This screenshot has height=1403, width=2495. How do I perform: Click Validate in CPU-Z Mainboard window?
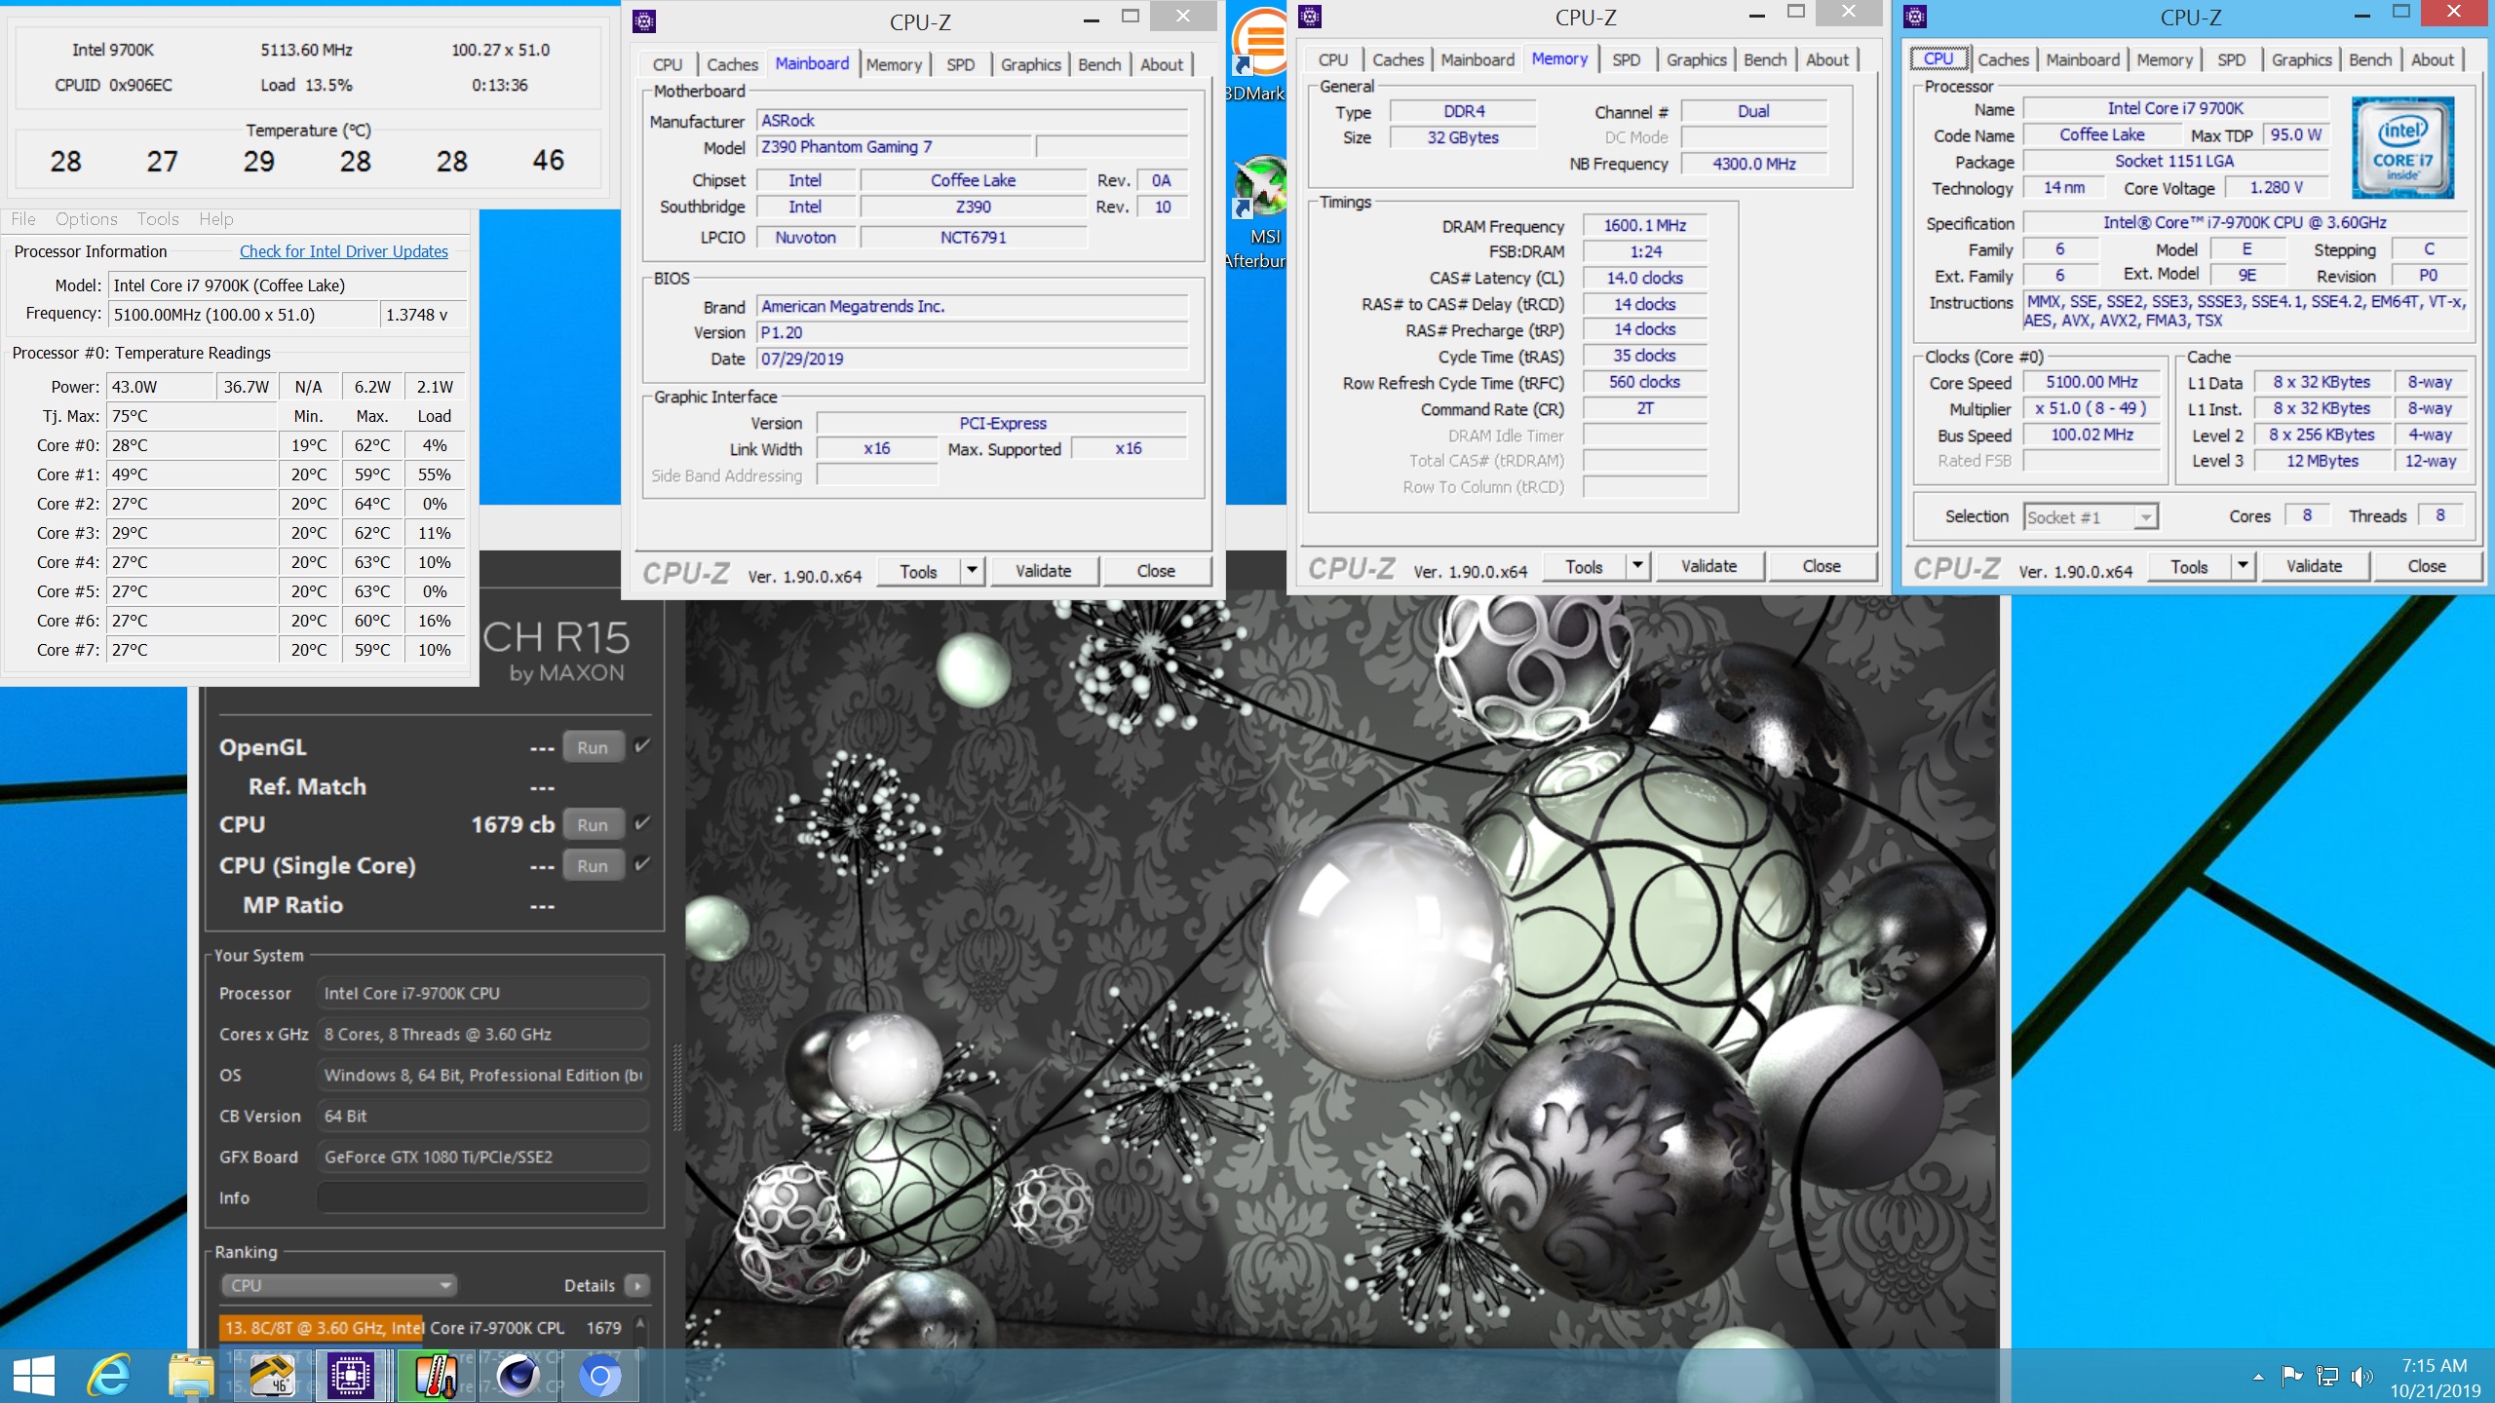tap(1043, 571)
